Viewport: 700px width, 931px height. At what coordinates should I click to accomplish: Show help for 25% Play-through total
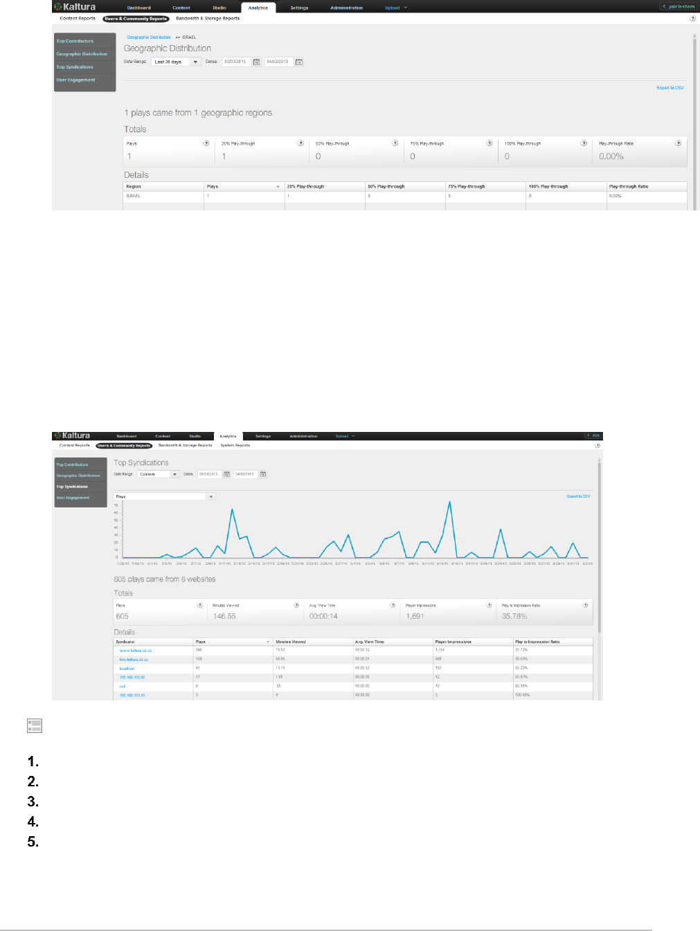tap(300, 143)
